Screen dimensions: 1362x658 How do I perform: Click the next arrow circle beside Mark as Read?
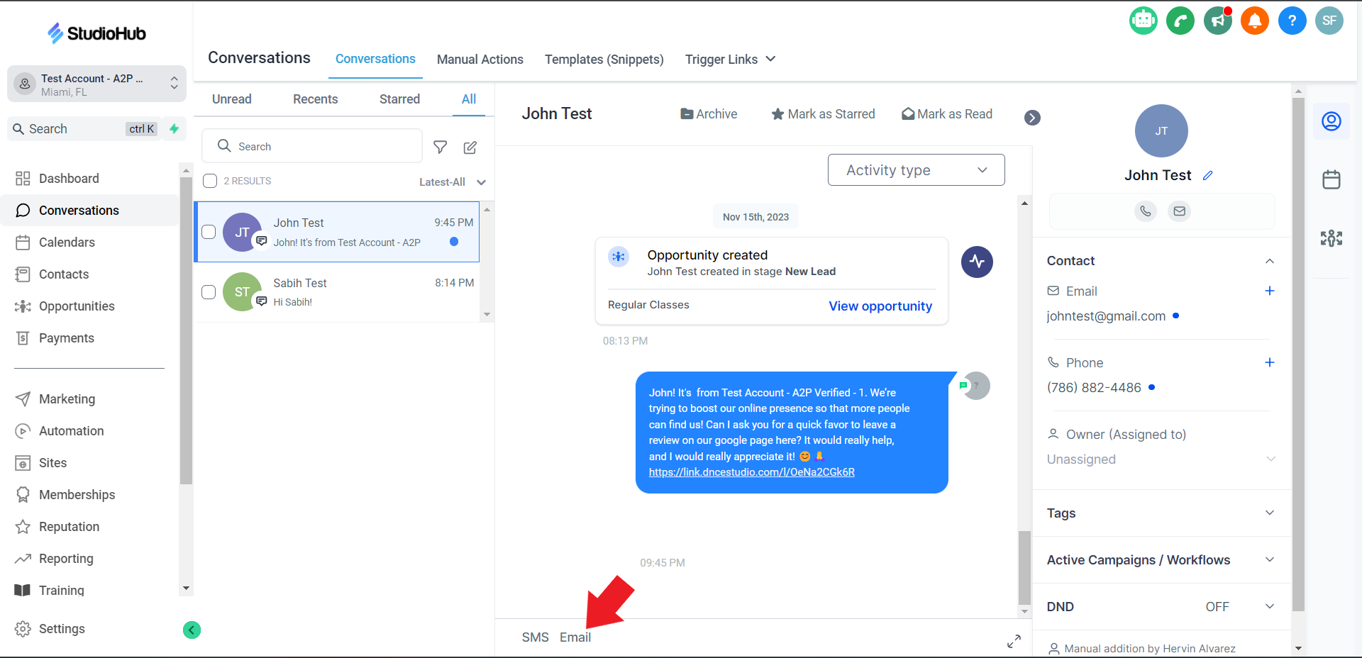[1032, 118]
